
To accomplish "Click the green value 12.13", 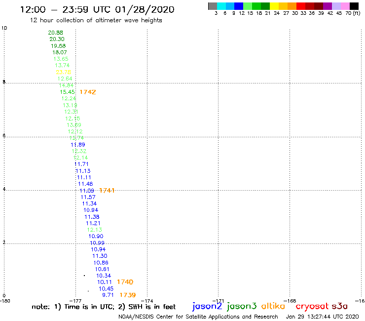I will pos(95,230).
